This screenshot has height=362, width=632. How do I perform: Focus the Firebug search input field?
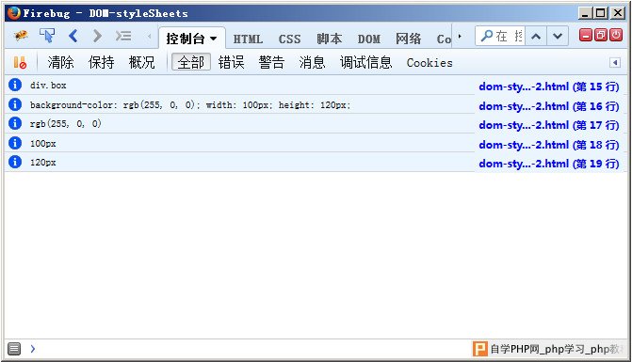[x=500, y=36]
